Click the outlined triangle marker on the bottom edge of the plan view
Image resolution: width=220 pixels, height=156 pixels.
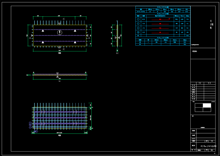(59, 47)
